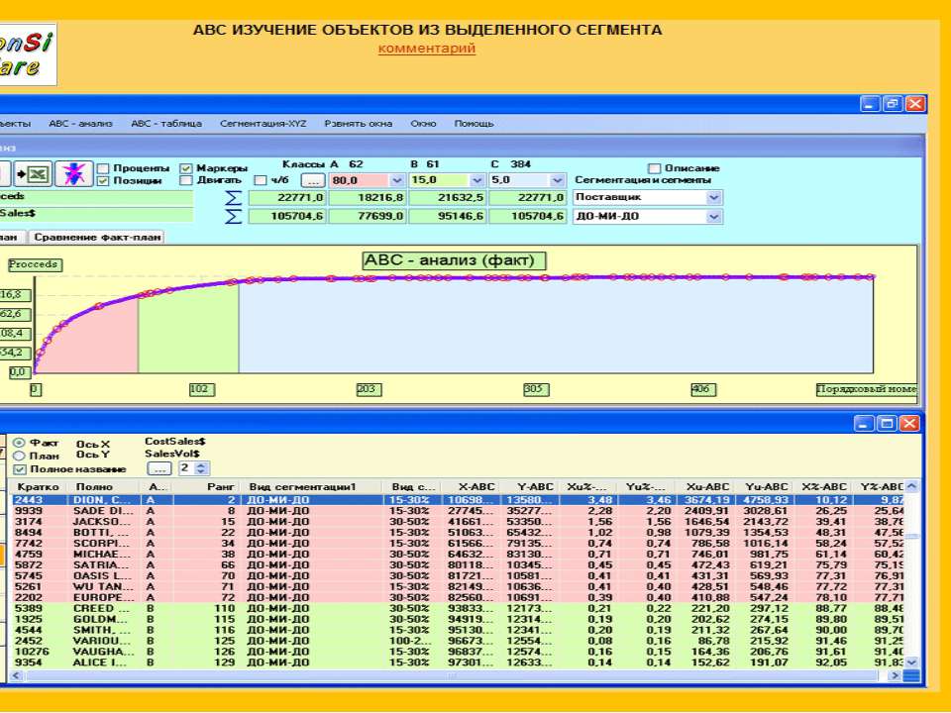
Task: Select the SADE DI... table row
Action: (x=458, y=511)
